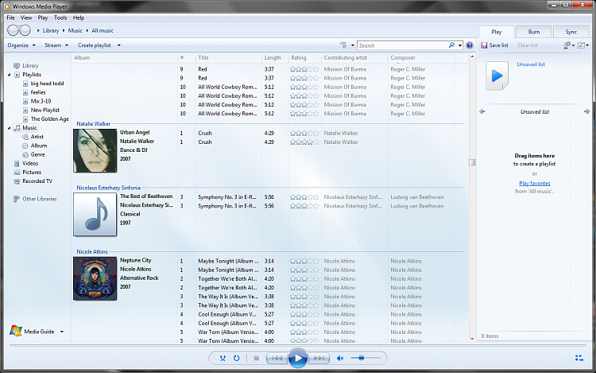The width and height of the screenshot is (596, 373).
Task: Go to the previous list arrow
Action: click(x=482, y=111)
